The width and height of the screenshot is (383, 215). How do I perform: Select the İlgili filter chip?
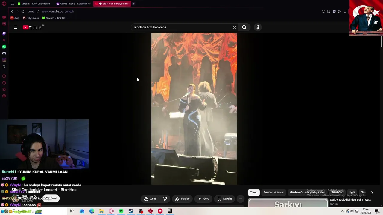point(352,192)
